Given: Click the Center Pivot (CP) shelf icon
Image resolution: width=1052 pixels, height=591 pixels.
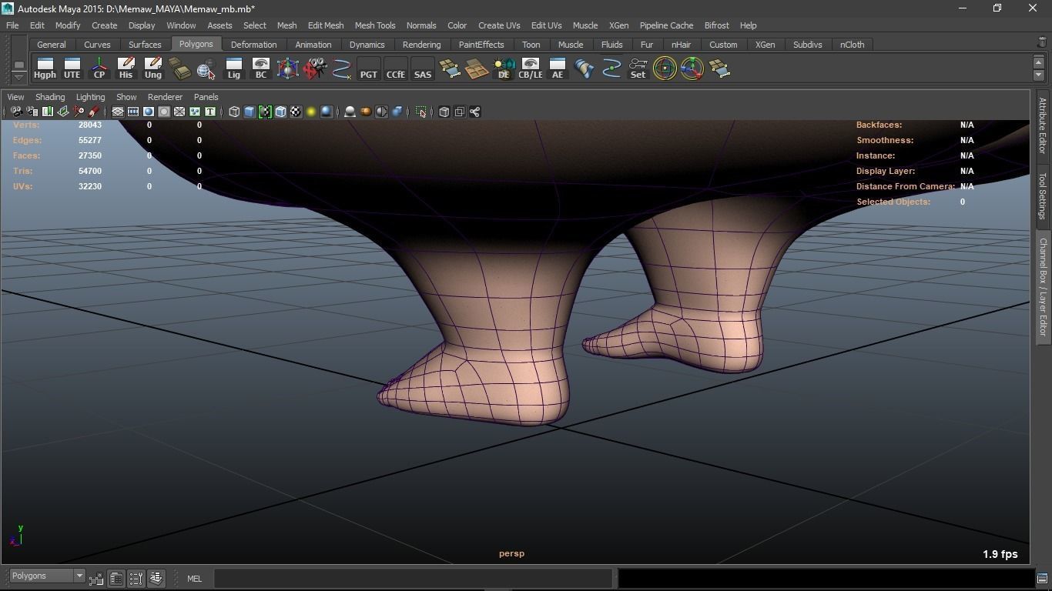Looking at the screenshot, I should pyautogui.click(x=99, y=68).
